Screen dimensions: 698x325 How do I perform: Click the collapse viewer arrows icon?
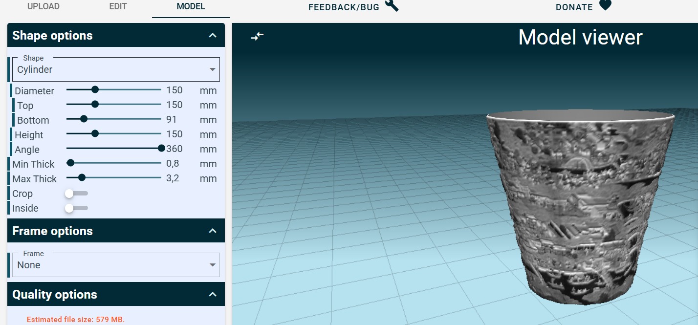pos(257,36)
